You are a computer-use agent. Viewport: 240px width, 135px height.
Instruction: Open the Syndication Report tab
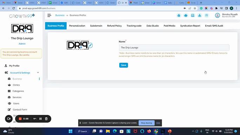point(190,26)
